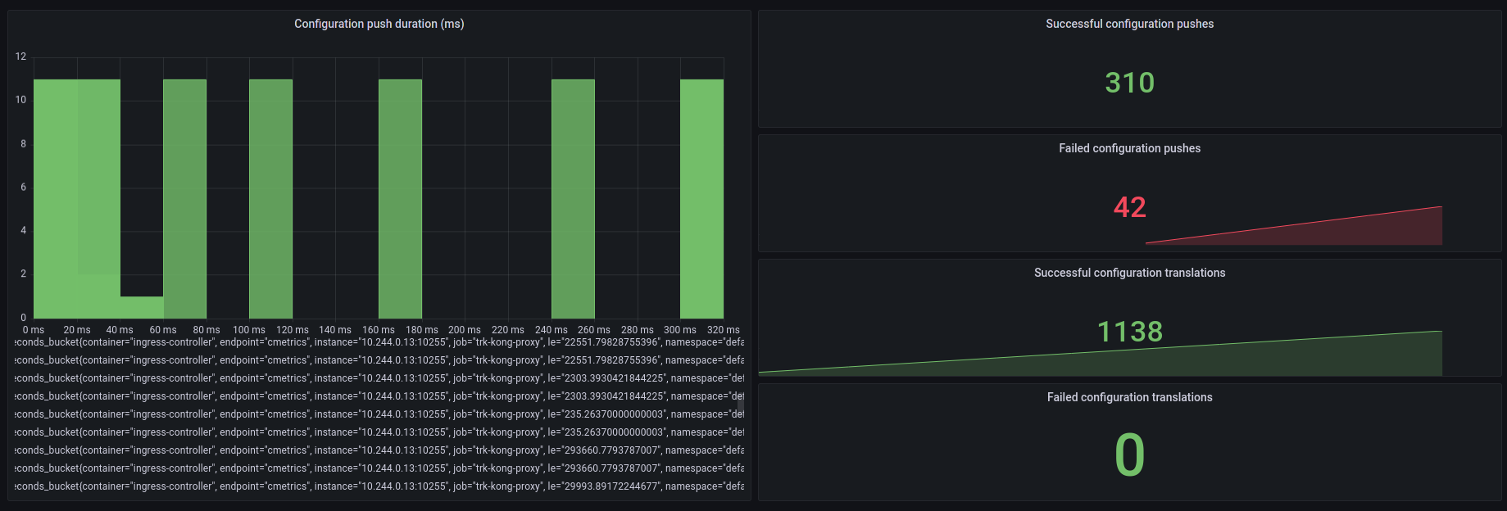Click the legend scrollbar thumb in duration panel
Viewport: 1507px width, 511px height.
(741, 405)
